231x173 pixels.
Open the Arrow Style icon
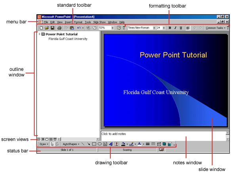[159, 144]
